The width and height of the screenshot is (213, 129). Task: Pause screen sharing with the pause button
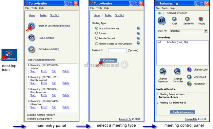click(162, 21)
